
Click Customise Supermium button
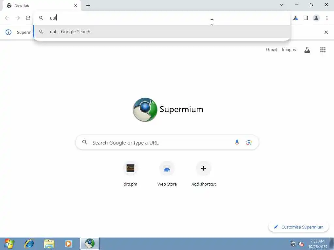click(x=299, y=227)
